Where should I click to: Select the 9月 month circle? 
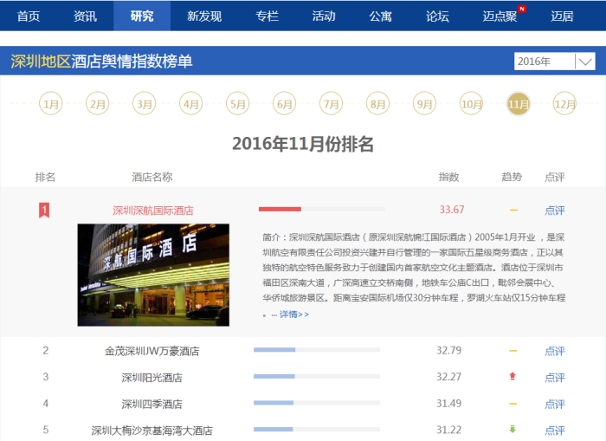(x=424, y=104)
